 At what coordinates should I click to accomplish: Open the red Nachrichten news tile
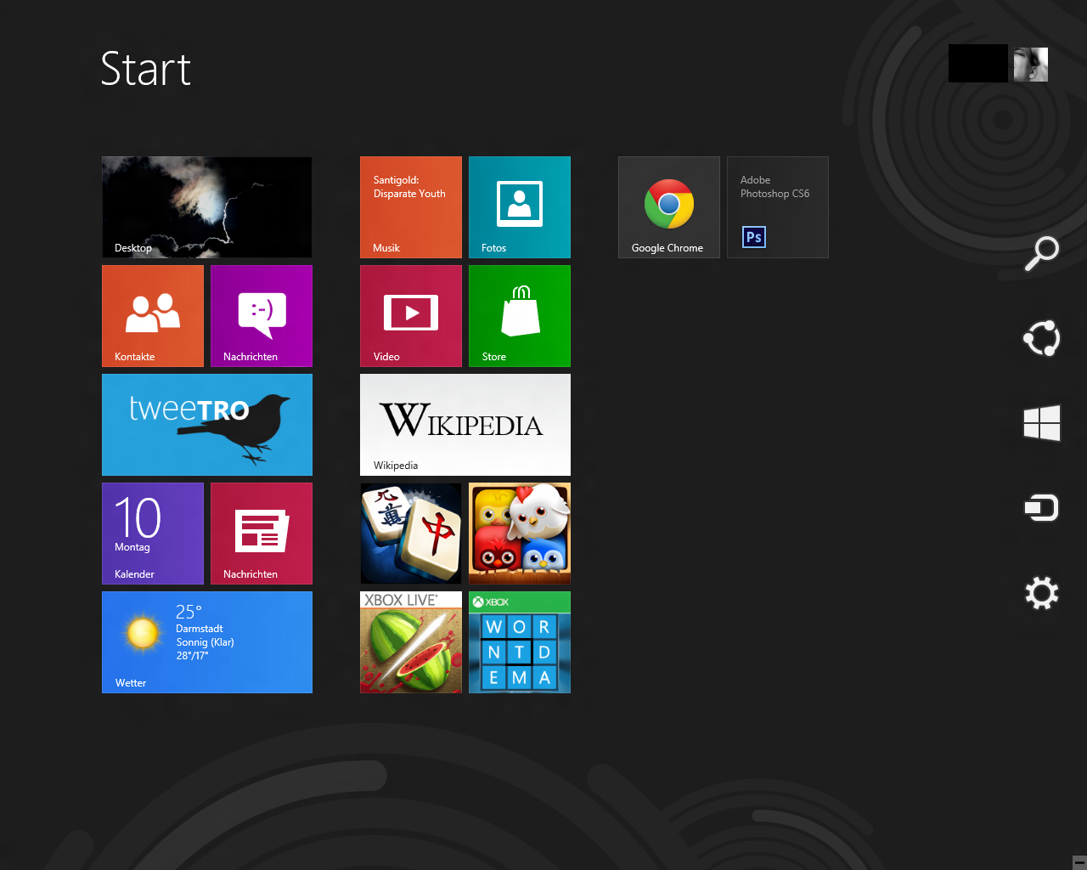tap(261, 534)
